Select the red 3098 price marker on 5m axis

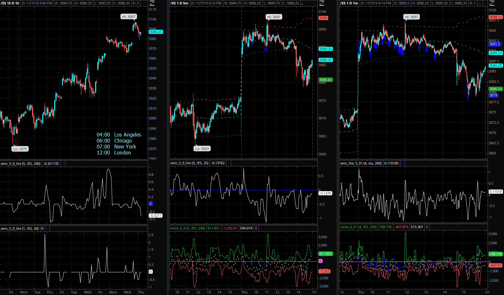click(x=323, y=18)
